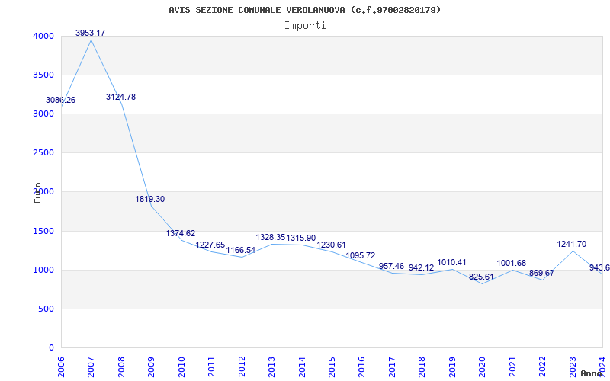This screenshot has height=381, width=610.
Task: Click the 3086.26 data label
Action: tap(61, 100)
